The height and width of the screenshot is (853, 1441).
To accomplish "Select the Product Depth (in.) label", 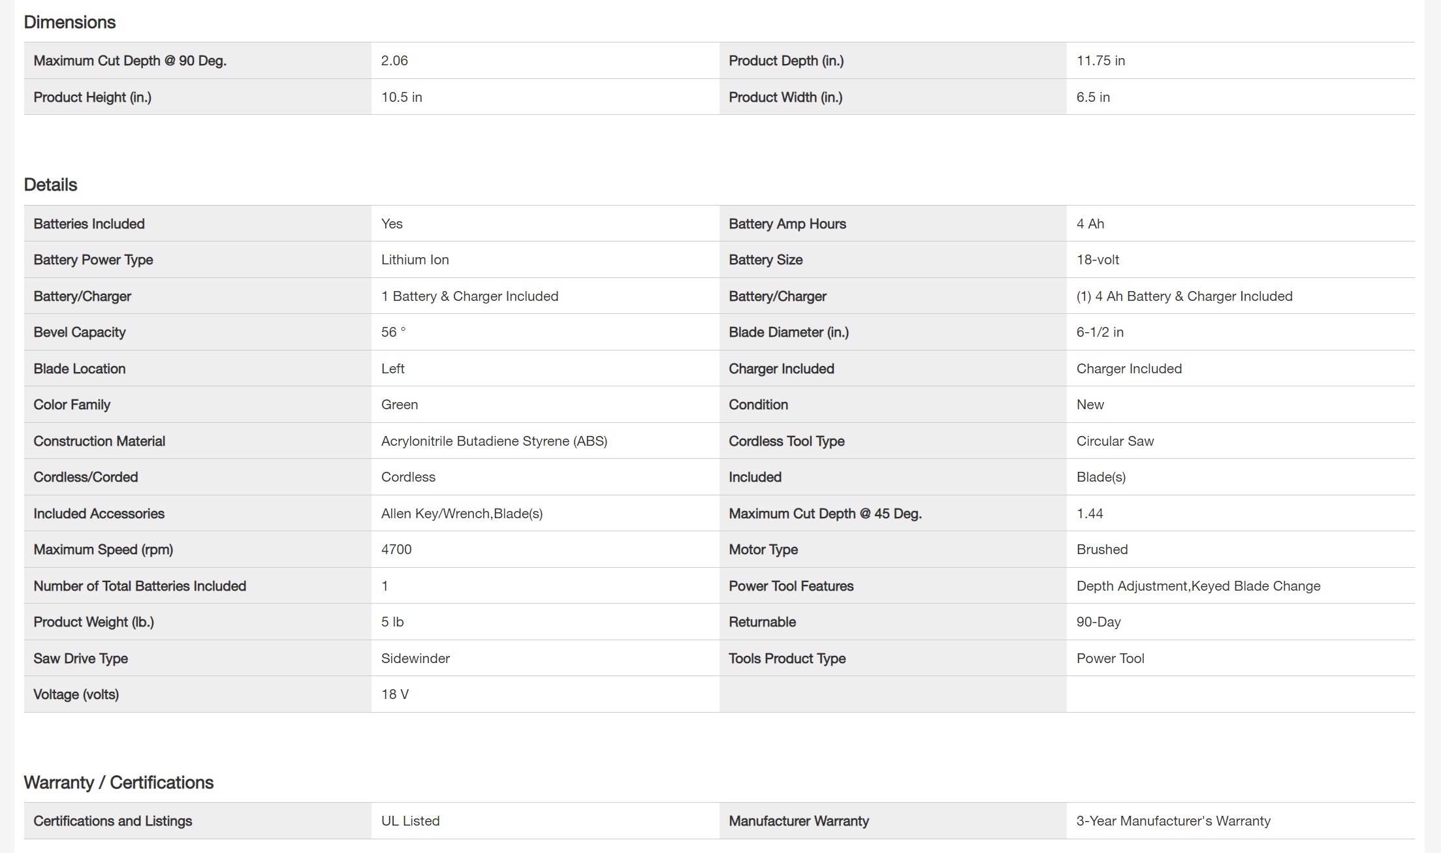I will tap(785, 61).
